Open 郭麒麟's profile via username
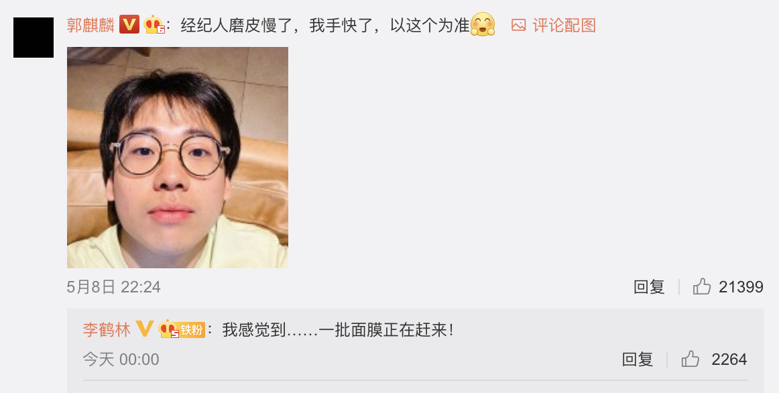The width and height of the screenshot is (779, 393). (x=91, y=25)
